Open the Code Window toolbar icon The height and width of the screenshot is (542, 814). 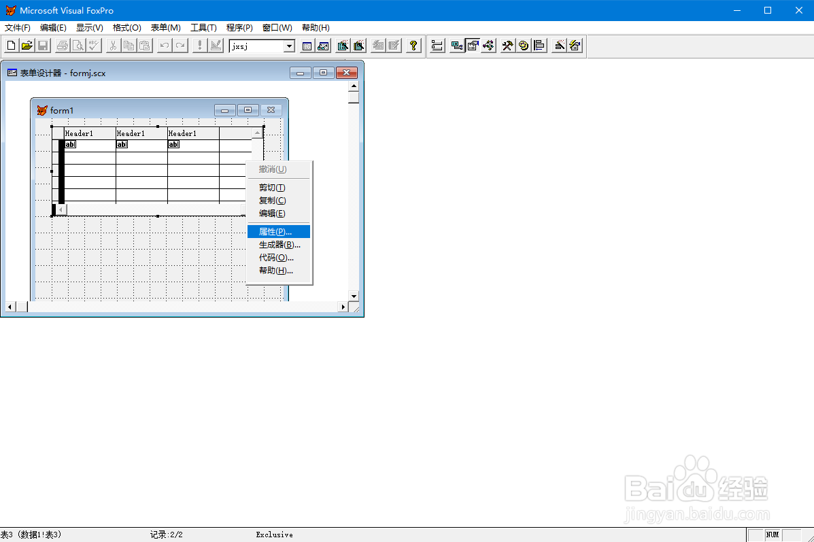point(488,46)
